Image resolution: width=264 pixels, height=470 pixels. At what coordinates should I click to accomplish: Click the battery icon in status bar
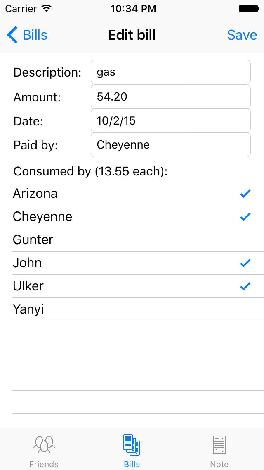click(249, 8)
